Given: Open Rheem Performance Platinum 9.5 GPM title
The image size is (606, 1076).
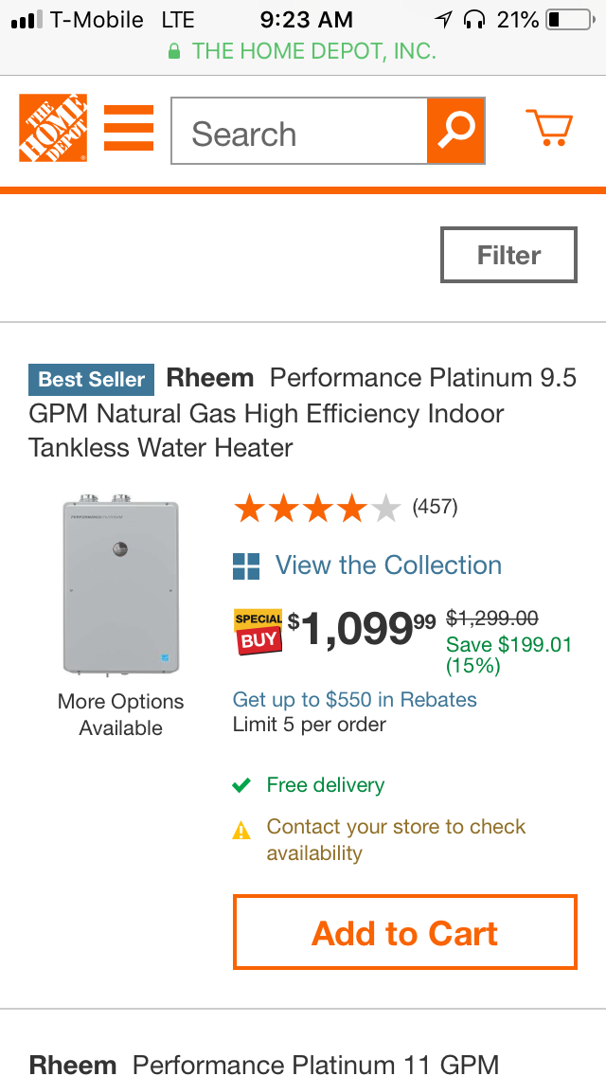Looking at the screenshot, I should (303, 413).
